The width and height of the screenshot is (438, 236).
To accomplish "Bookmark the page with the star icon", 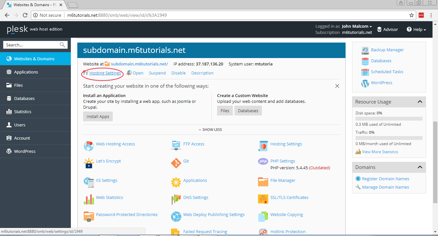I will point(411,15).
